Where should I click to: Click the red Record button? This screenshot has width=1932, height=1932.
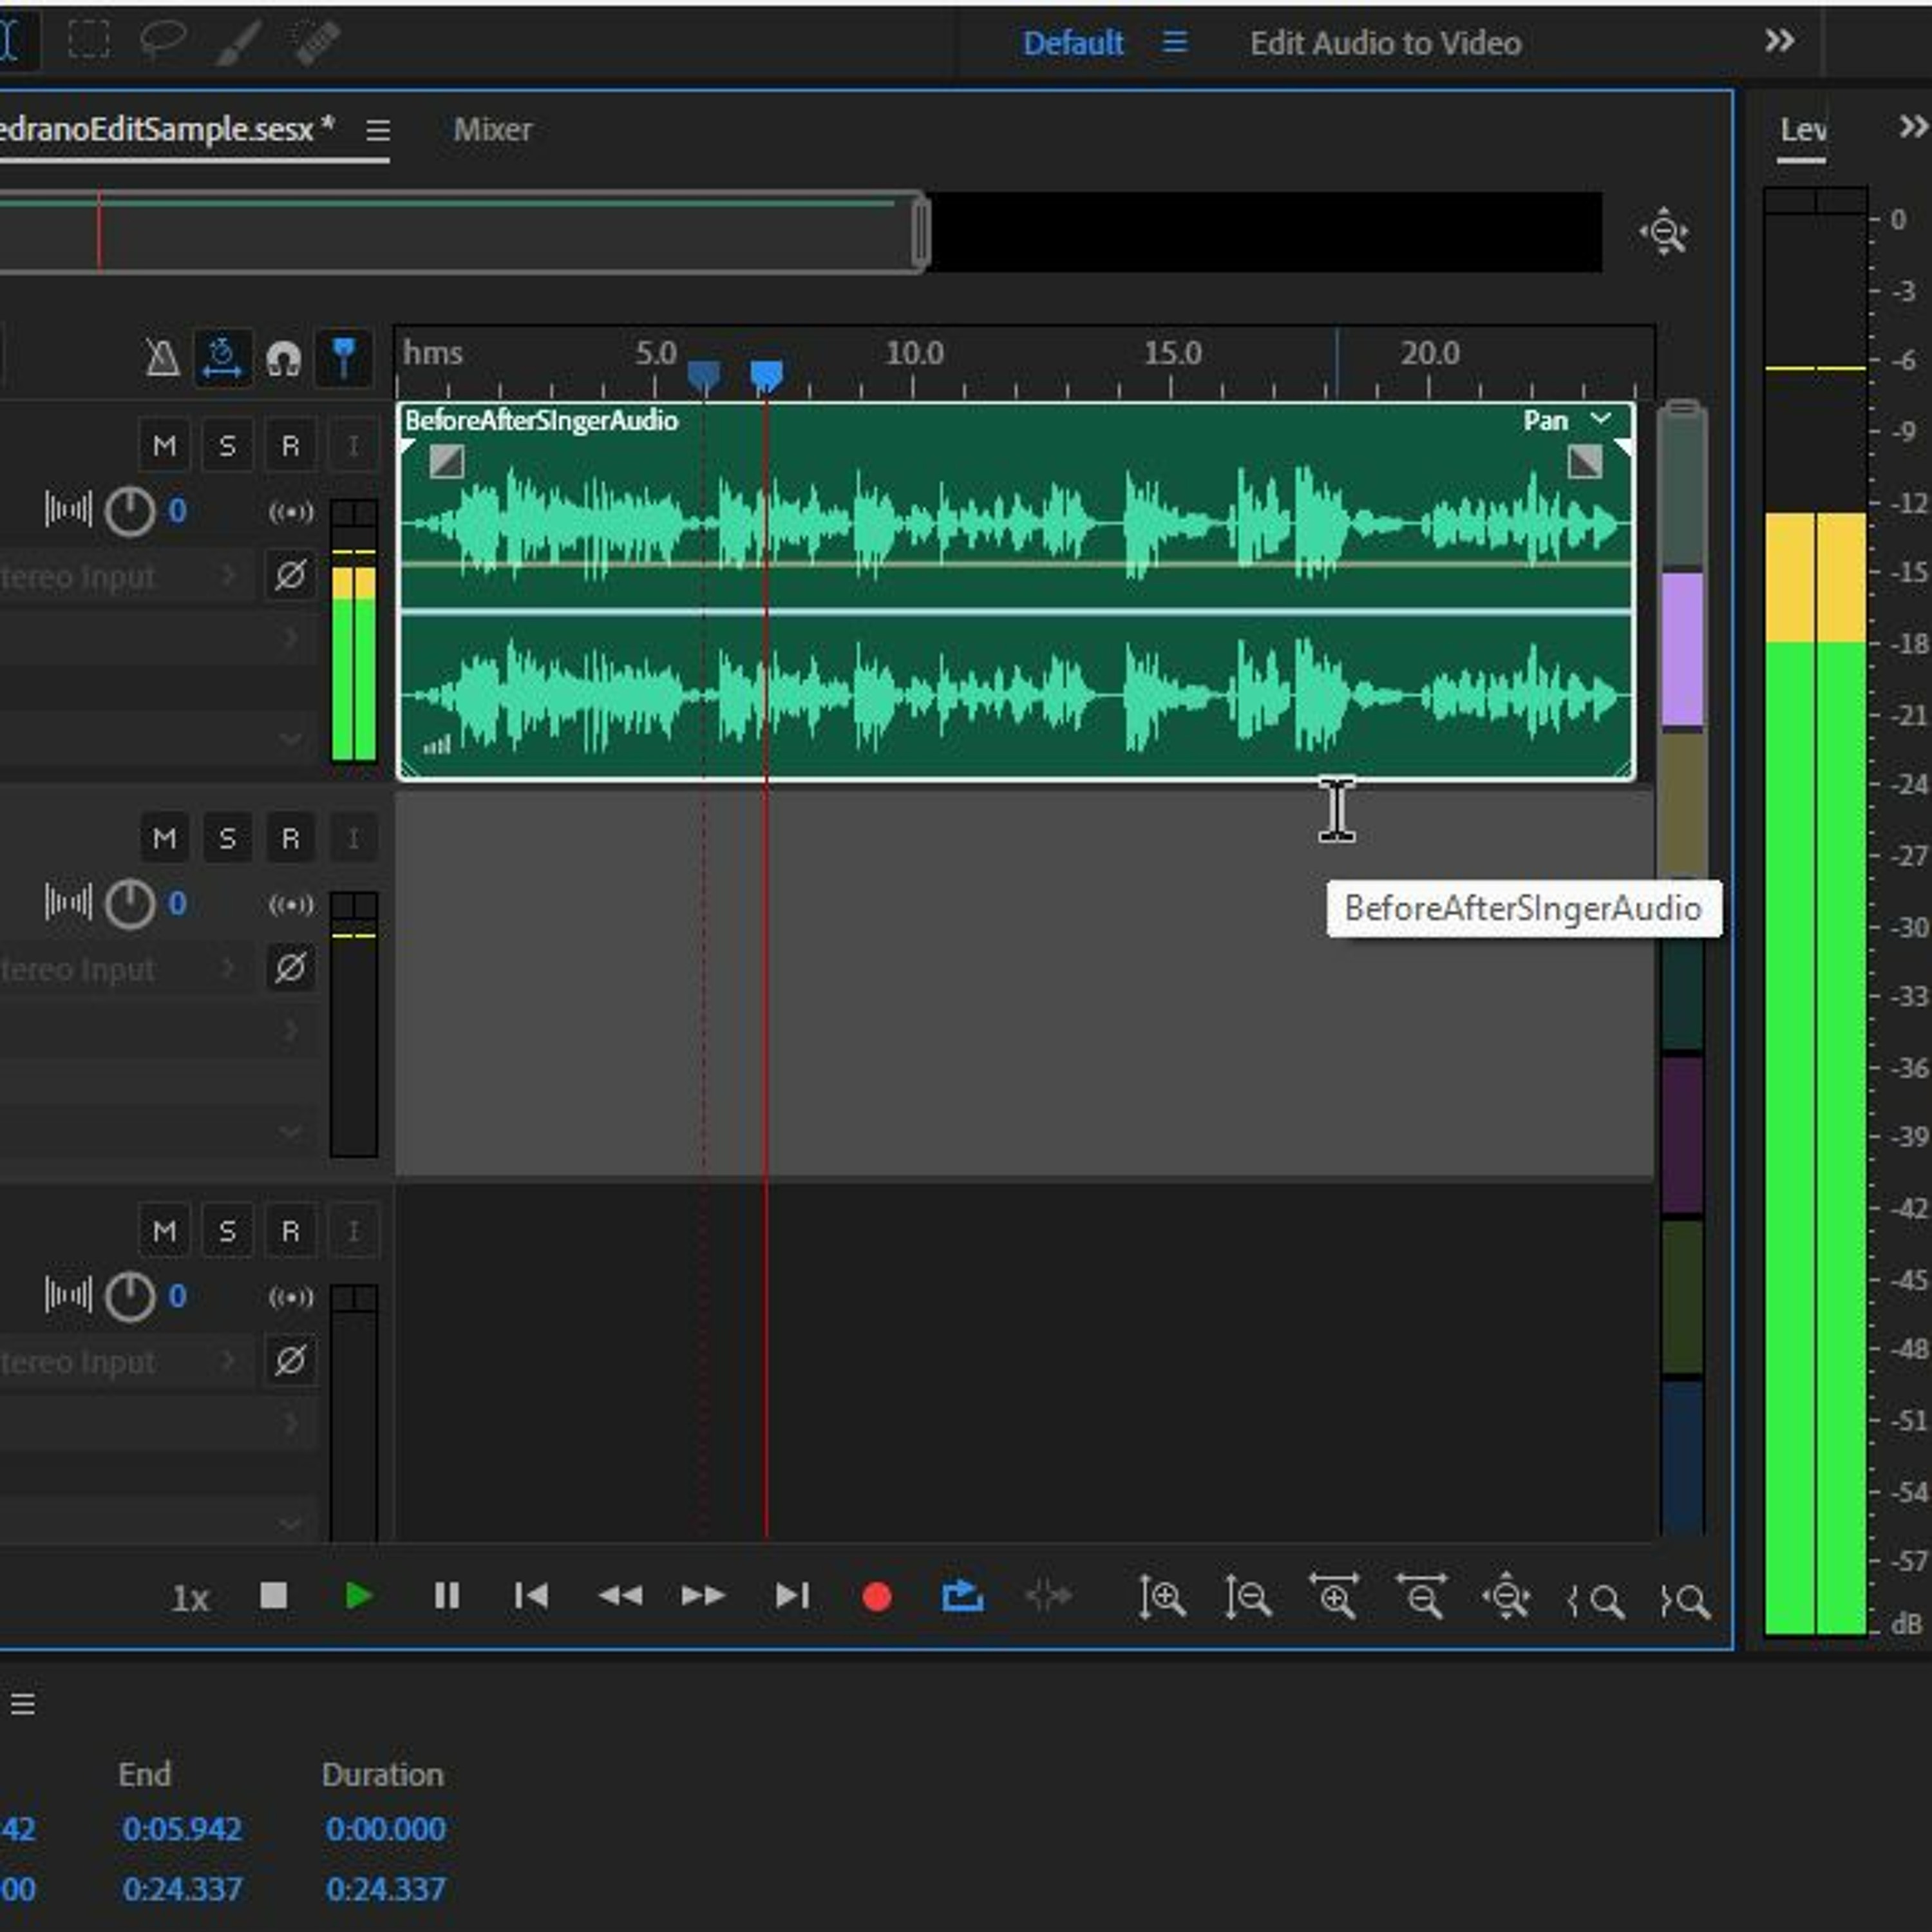click(877, 1596)
